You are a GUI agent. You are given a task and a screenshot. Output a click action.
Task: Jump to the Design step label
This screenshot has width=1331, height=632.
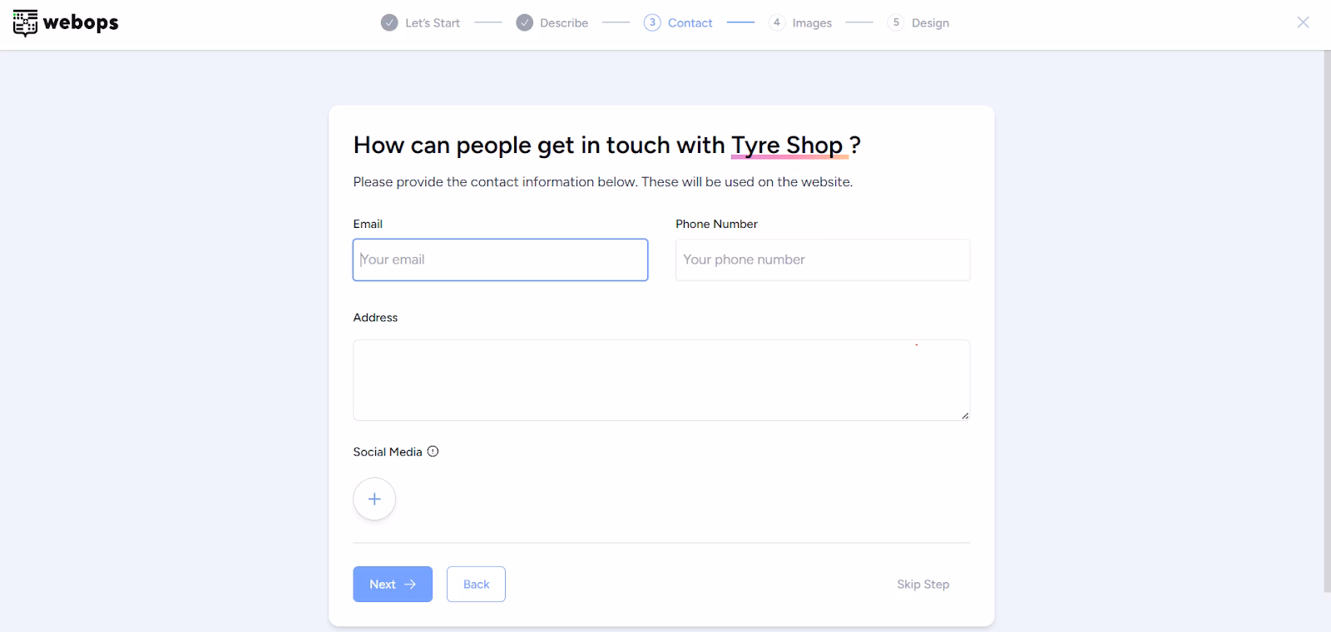coord(930,23)
